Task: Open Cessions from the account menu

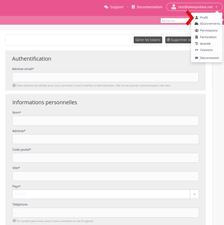Action: [x=206, y=50]
